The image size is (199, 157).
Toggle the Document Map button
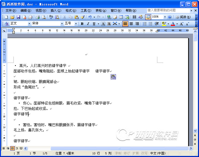tap(148, 17)
